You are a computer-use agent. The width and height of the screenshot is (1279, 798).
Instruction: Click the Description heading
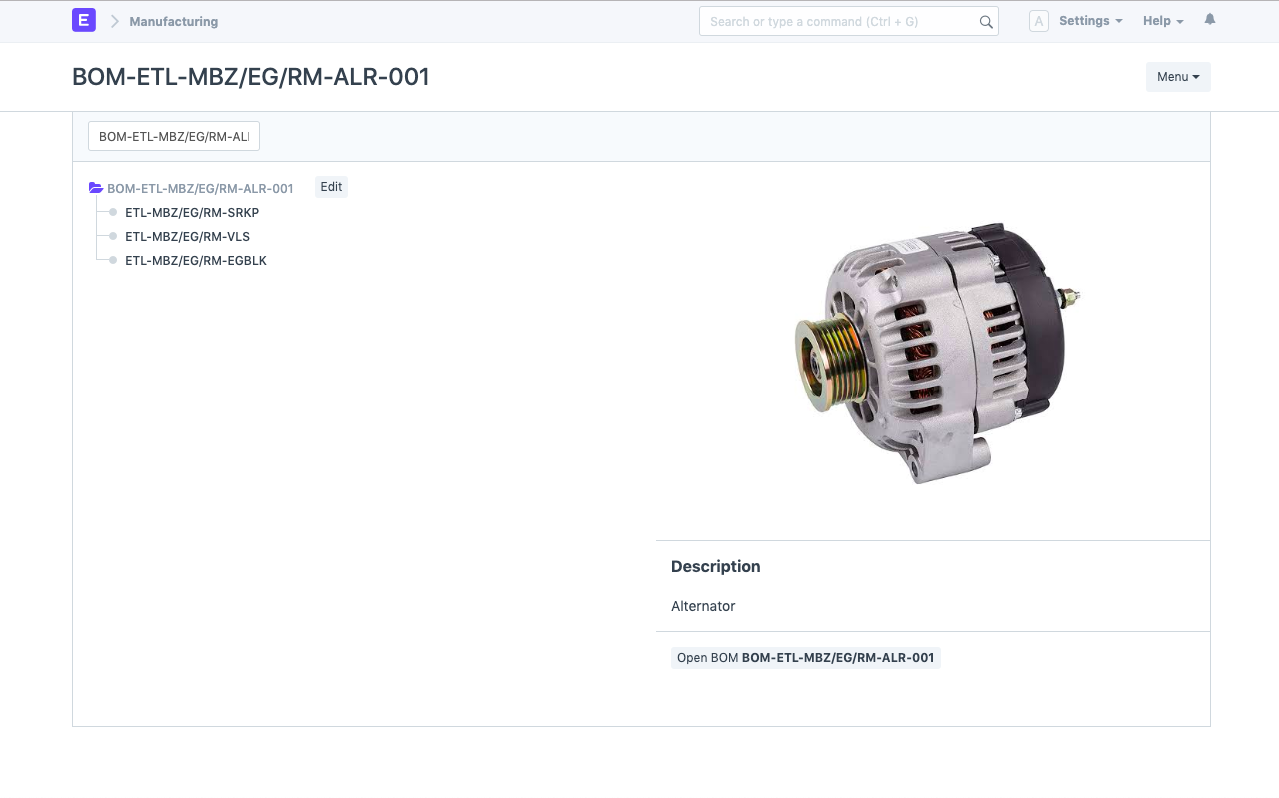(716, 566)
